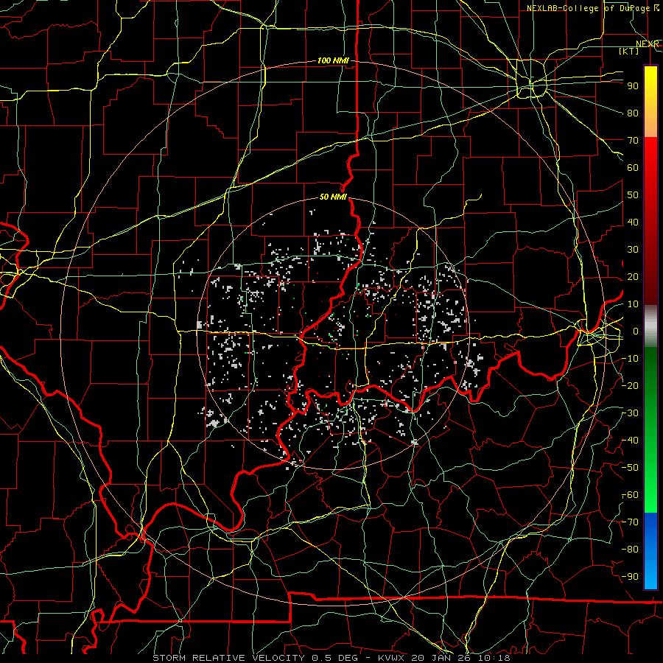Click the STORM RELATIVE VELOCITY 0.5 DEG caption
The image size is (663, 663).
point(255,658)
